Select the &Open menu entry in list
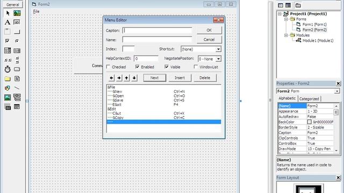The image size is (344, 193). click(x=163, y=96)
